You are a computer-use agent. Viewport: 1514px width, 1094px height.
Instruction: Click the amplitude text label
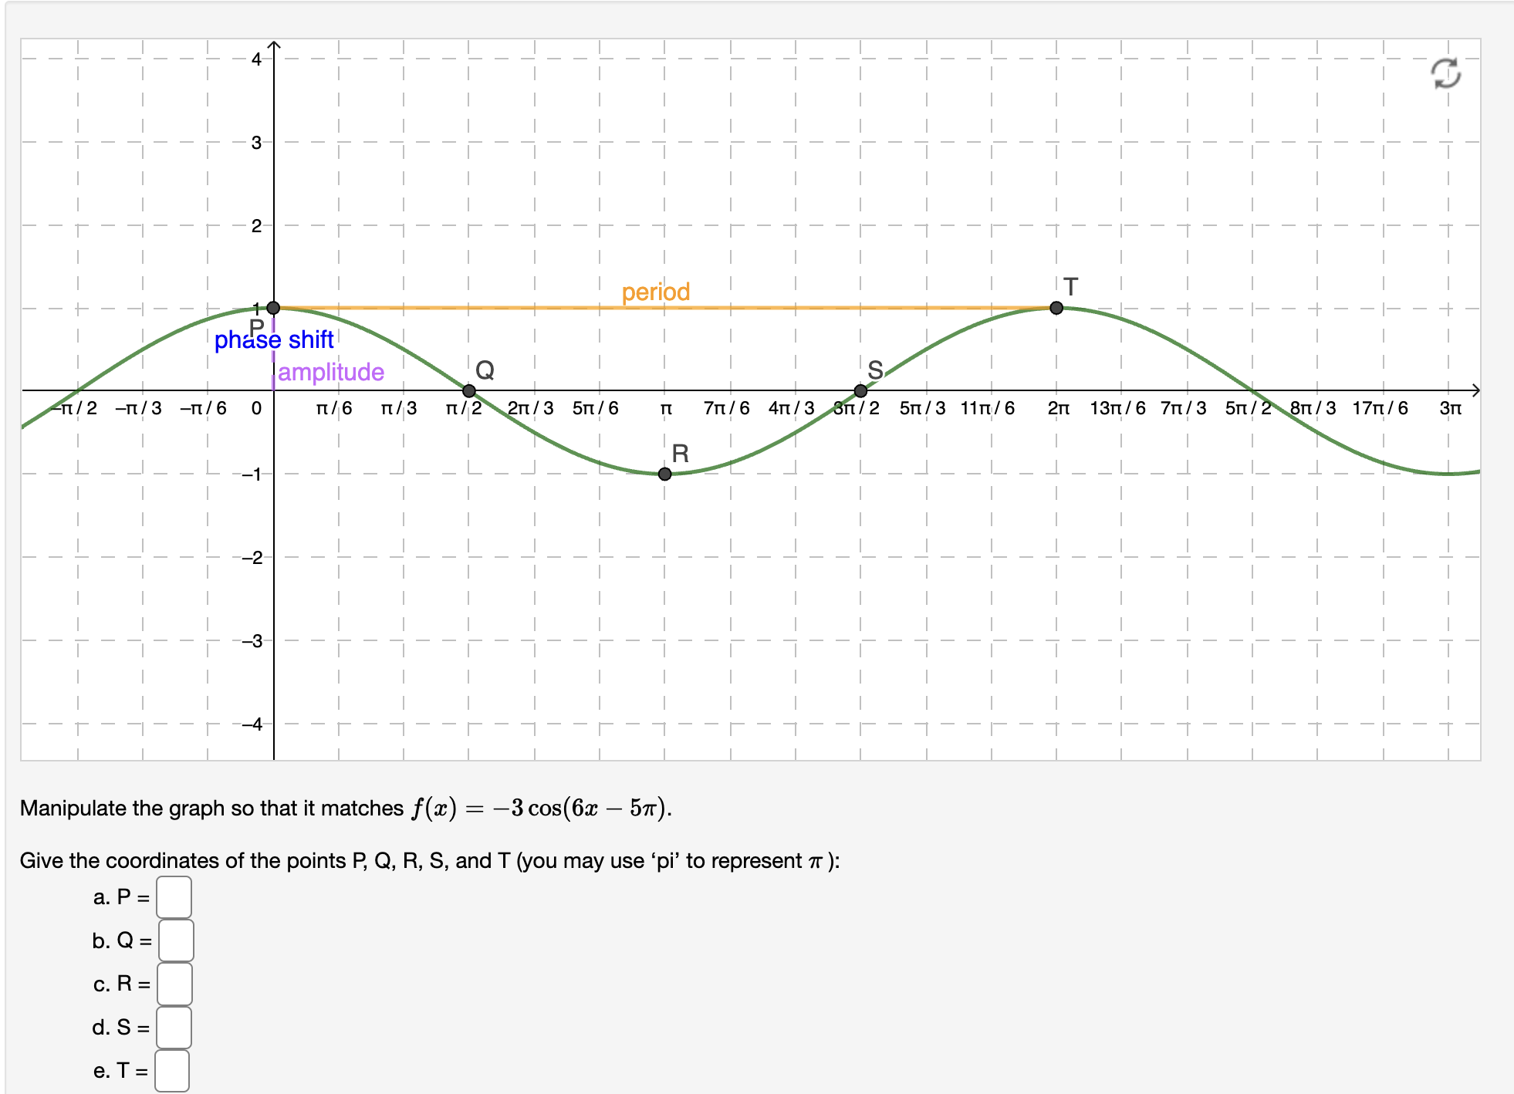tap(332, 372)
